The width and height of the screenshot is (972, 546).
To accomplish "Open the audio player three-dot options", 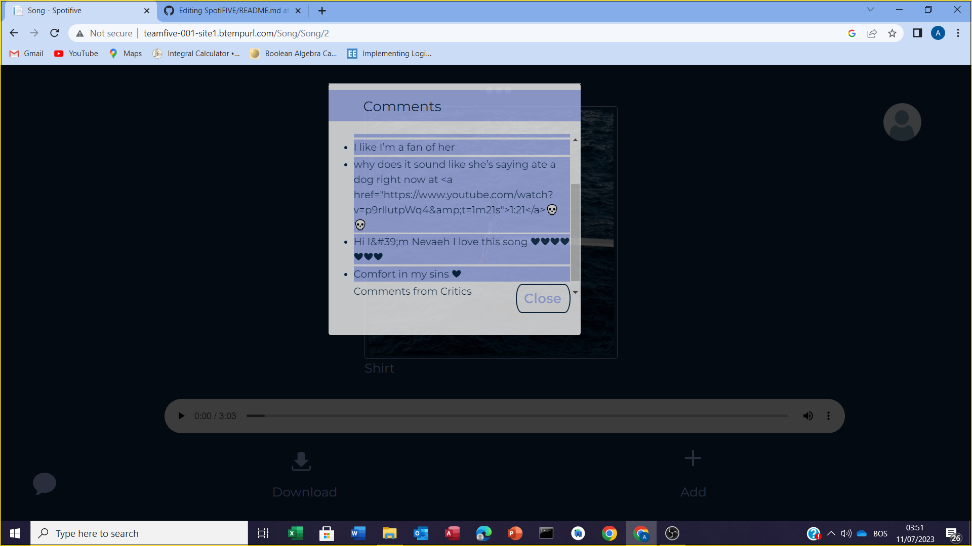I will (x=829, y=416).
